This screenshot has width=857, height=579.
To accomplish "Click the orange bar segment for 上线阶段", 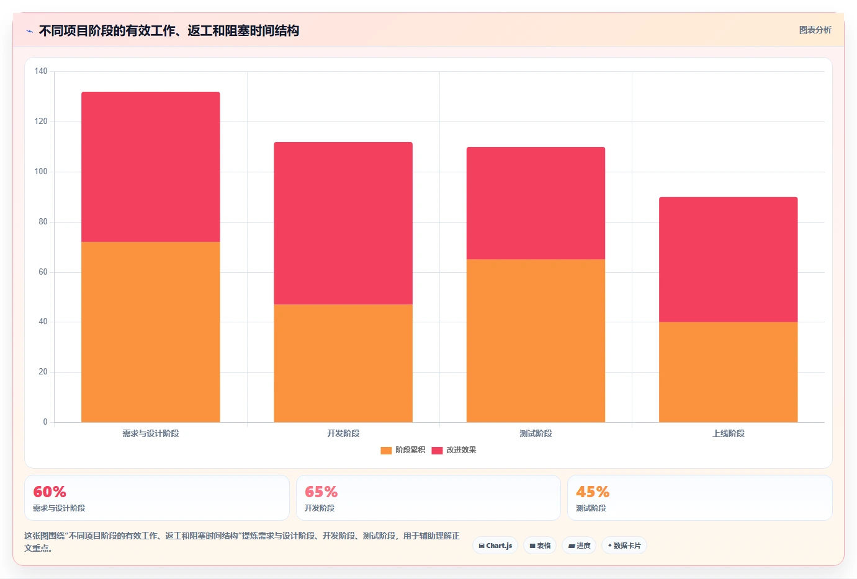I will [x=729, y=372].
